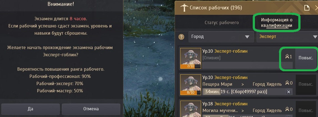This screenshot has width=318, height=117.
Task: Click the pickaxe icon in worker list header
Action: (x=184, y=8)
